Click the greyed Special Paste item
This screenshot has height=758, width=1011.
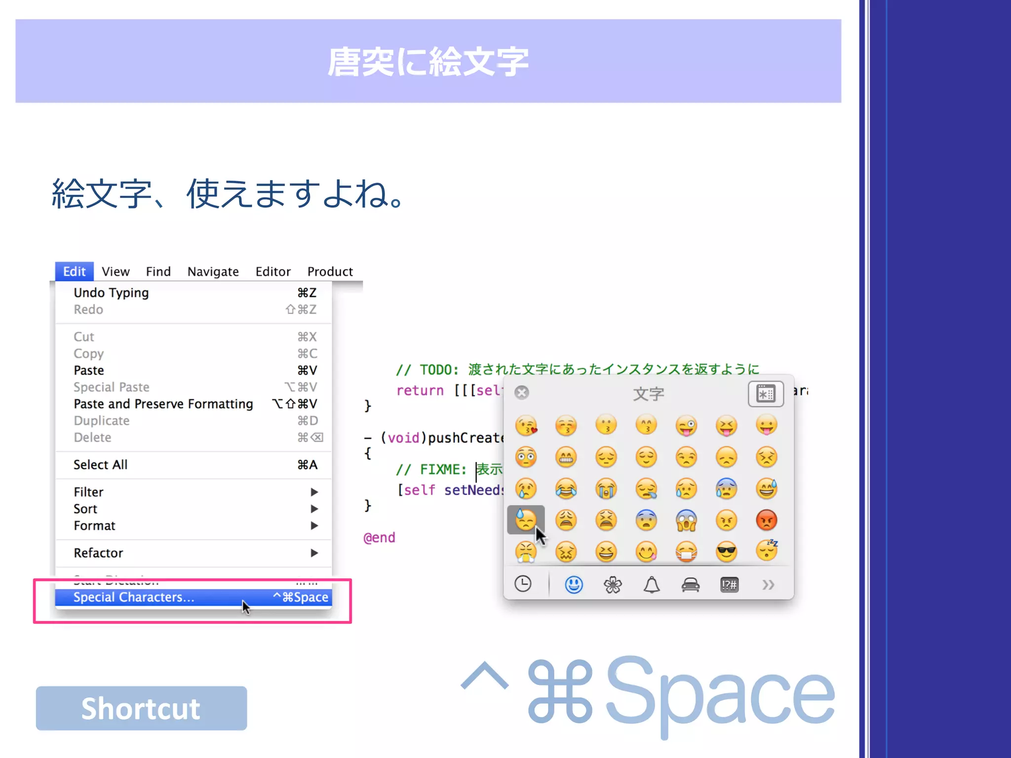pyautogui.click(x=194, y=387)
